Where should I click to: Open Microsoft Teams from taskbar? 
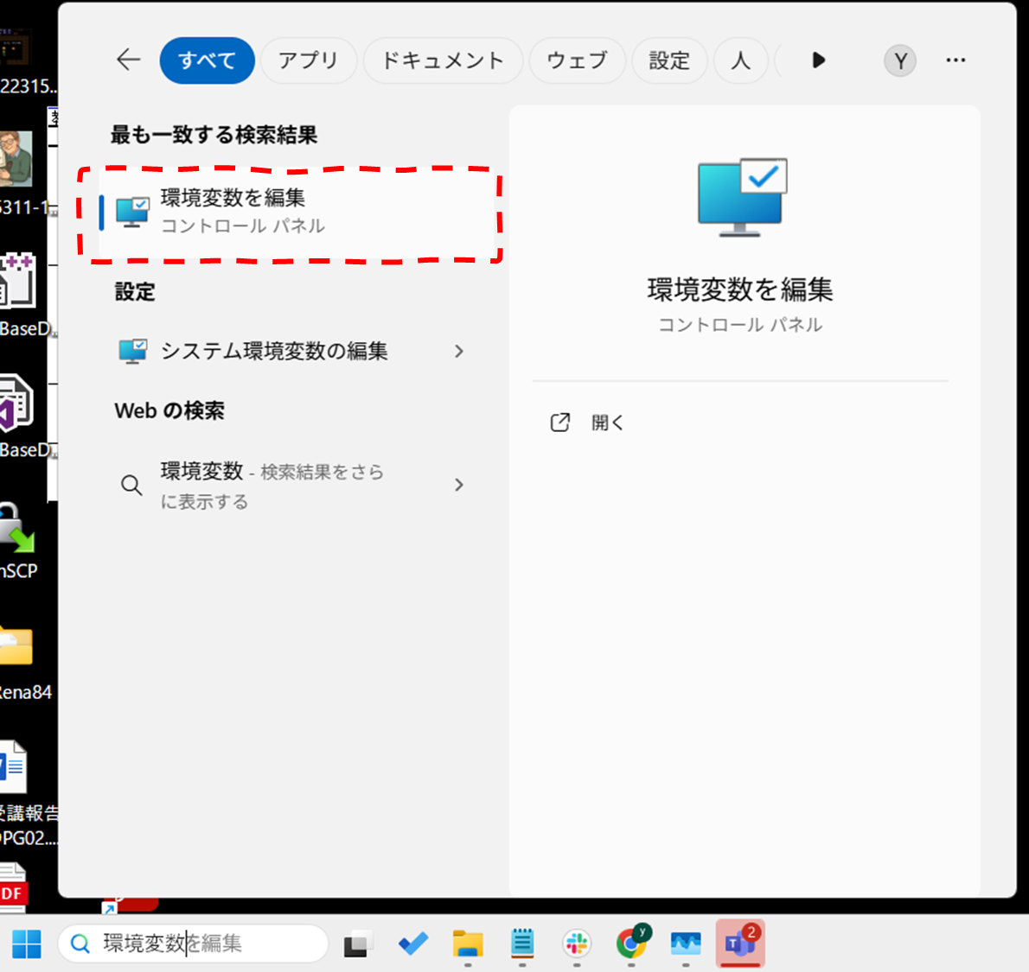tap(740, 944)
